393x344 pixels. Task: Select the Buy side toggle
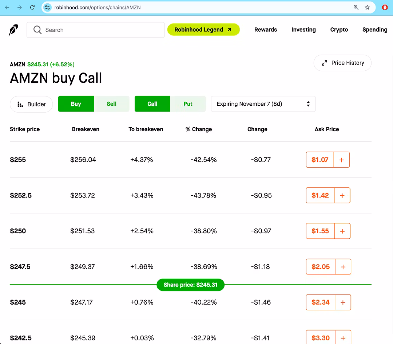tap(76, 104)
